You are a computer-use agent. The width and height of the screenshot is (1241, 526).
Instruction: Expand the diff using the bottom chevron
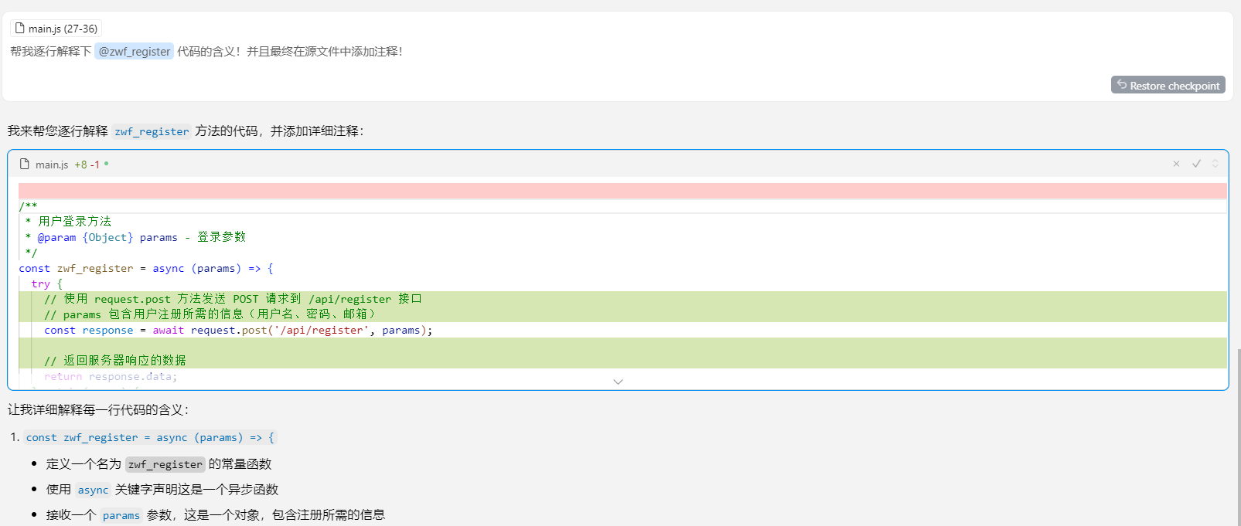[x=618, y=382]
